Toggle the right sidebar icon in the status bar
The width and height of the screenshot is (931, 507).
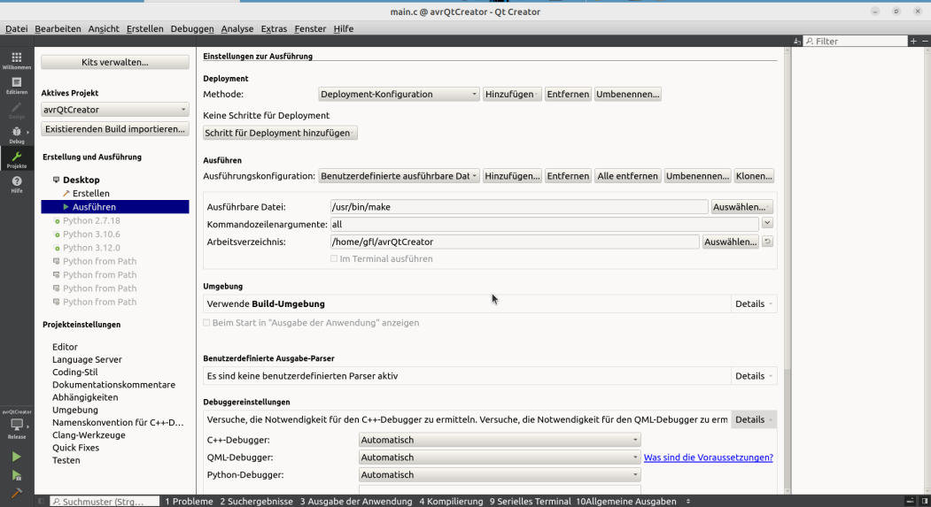925,501
